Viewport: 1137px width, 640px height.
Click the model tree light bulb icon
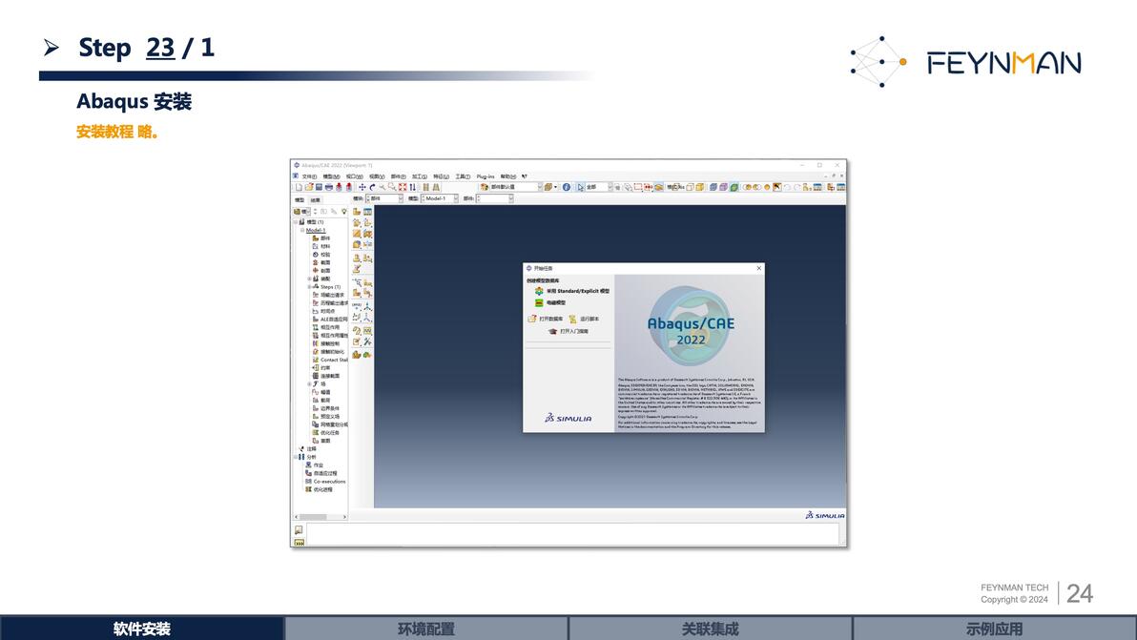[344, 211]
